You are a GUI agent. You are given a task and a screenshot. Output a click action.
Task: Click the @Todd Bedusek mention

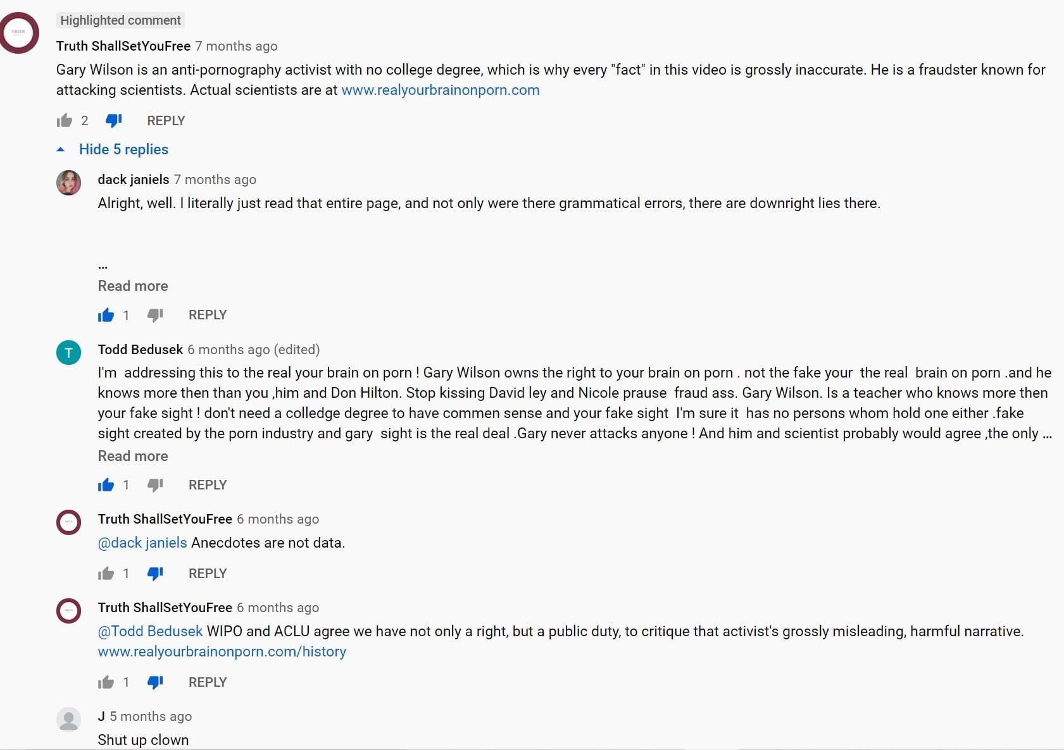pos(150,631)
